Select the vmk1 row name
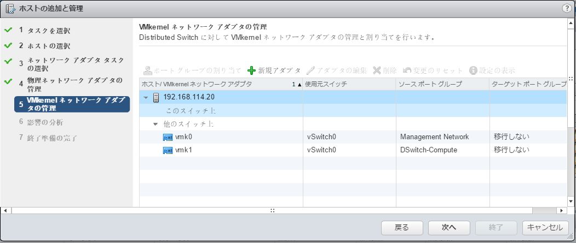Screen dimensions: 576x243 click(x=183, y=150)
